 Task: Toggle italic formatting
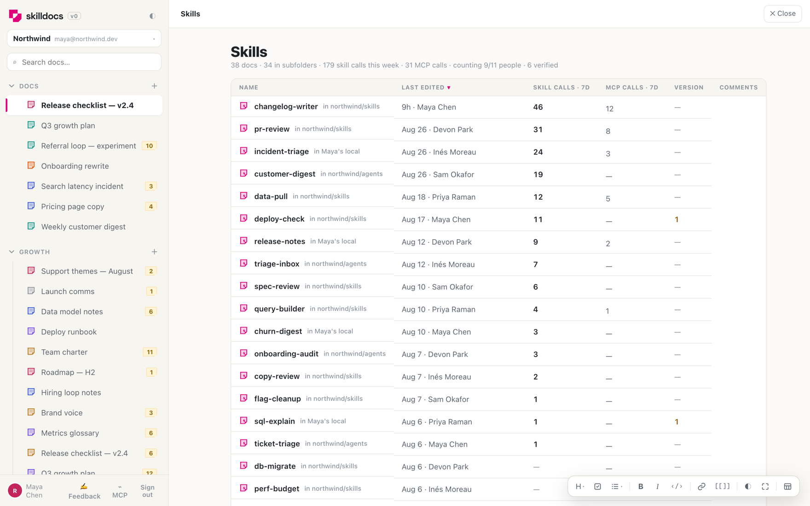657,487
